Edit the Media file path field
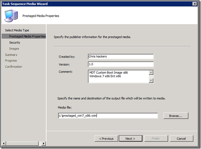This screenshot has height=149, width=201. click(108, 116)
